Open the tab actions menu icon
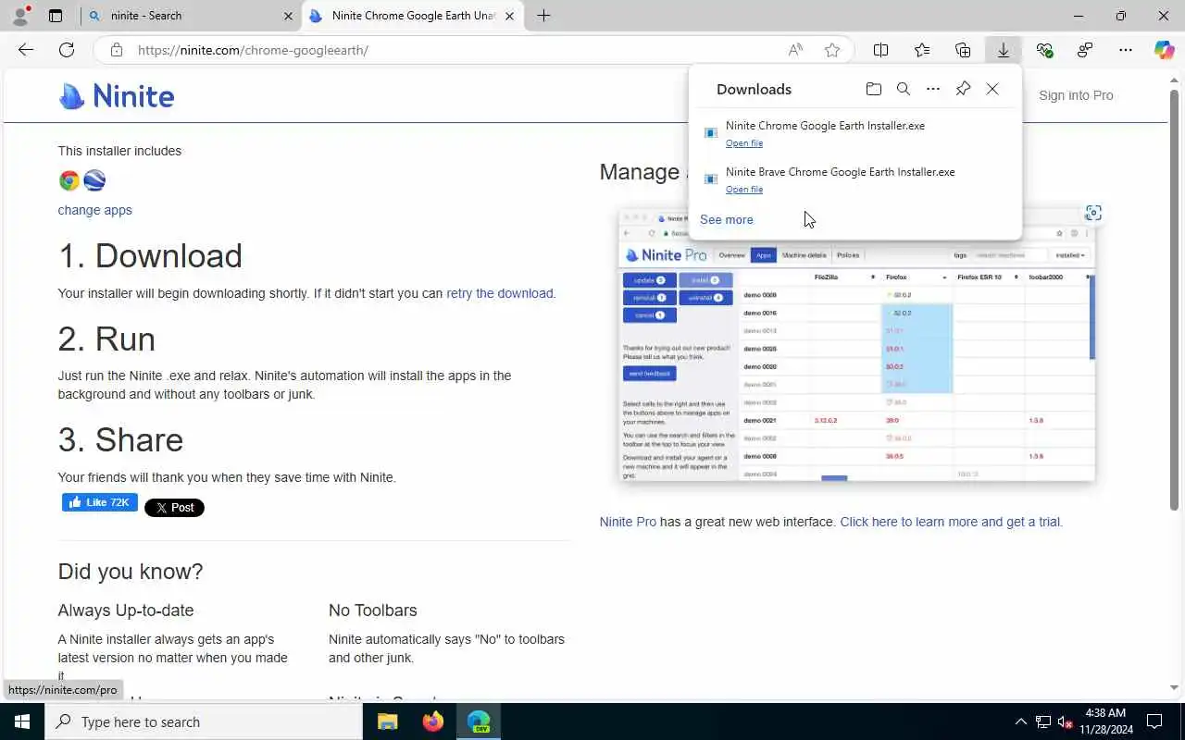 point(56,16)
